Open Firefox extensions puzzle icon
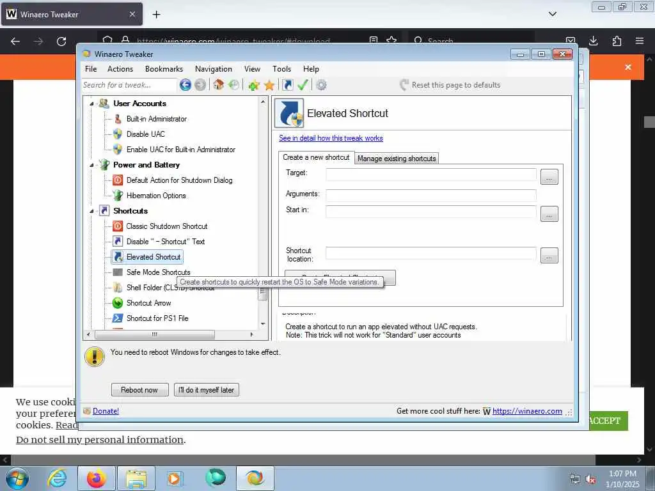The width and height of the screenshot is (655, 491). pos(617,41)
